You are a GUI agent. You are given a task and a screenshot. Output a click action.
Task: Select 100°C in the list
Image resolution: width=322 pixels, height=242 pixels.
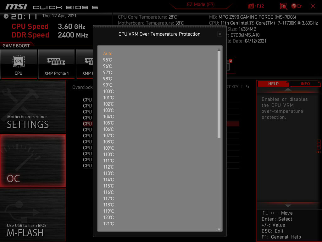[108, 91]
